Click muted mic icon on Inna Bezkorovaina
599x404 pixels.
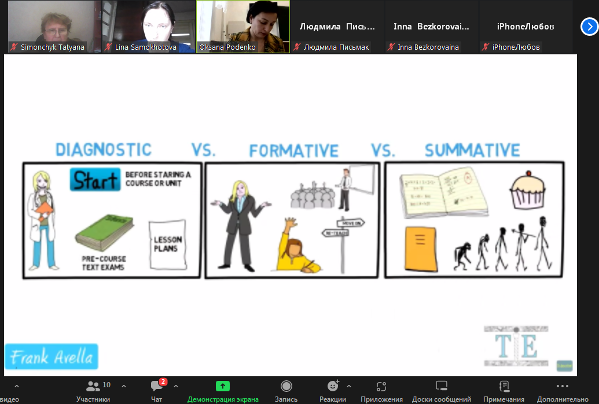(x=391, y=47)
